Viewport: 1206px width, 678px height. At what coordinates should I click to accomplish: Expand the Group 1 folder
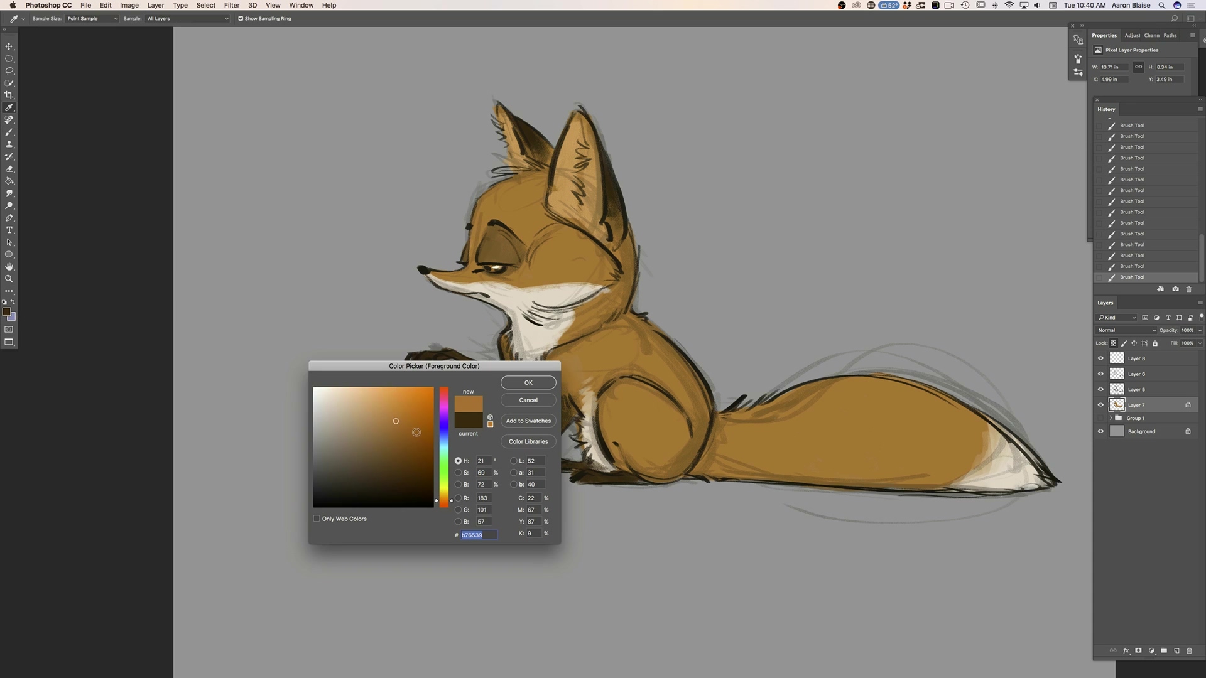1111,418
